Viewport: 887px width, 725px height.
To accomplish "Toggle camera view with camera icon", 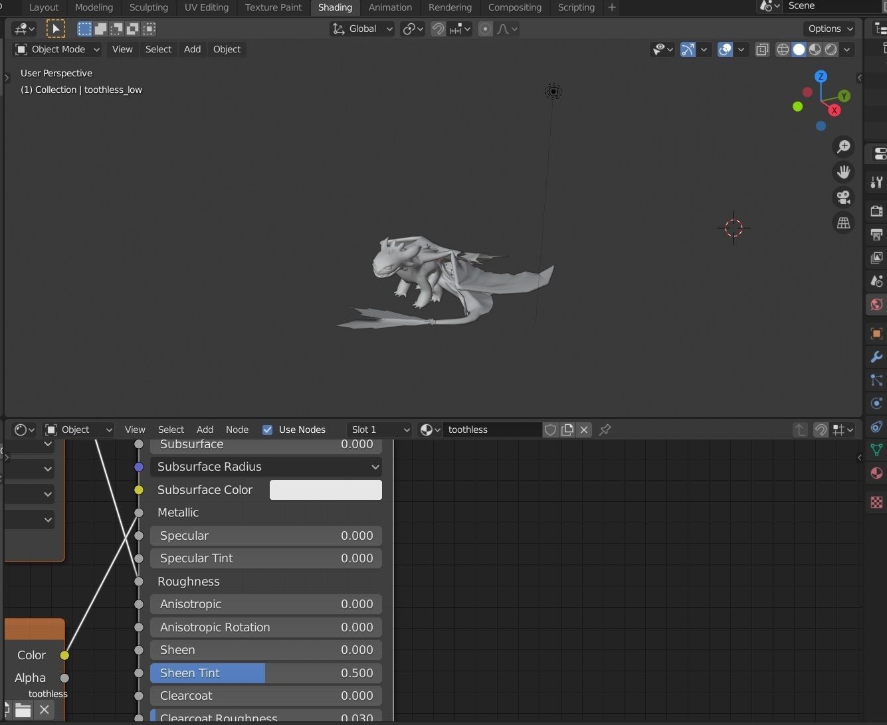I will (844, 197).
